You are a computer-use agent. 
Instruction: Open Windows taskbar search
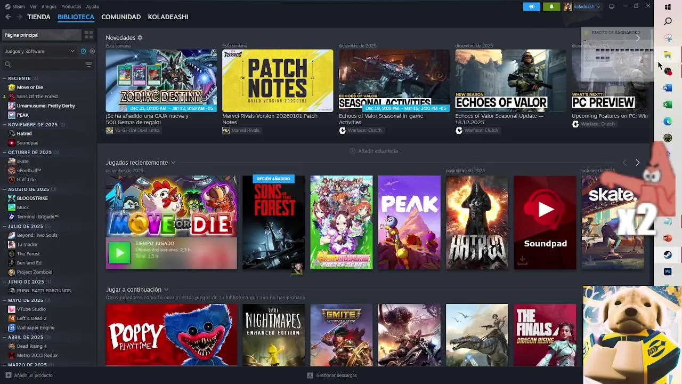pyautogui.click(x=668, y=22)
